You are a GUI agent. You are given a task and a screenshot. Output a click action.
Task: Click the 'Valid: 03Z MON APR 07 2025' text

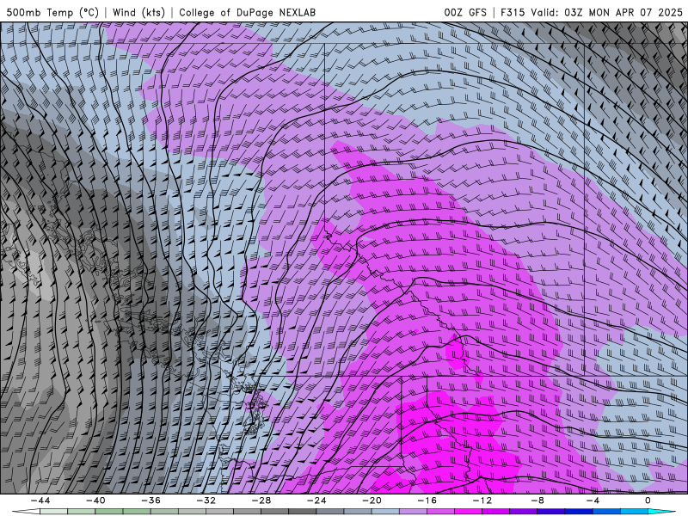click(x=606, y=12)
